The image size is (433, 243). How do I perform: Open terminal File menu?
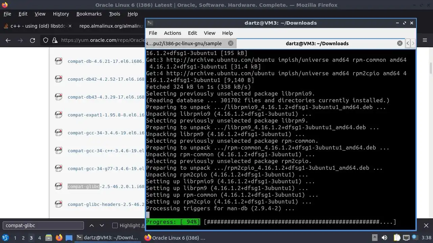[x=153, y=33]
